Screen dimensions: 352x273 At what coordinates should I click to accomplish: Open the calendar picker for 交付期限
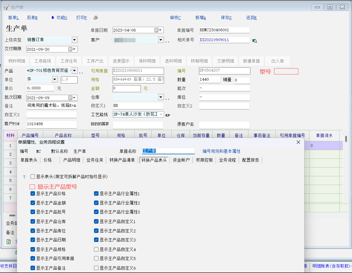tap(71, 49)
